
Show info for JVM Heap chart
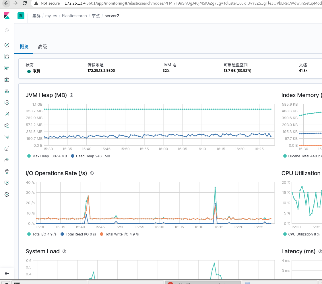[71, 95]
